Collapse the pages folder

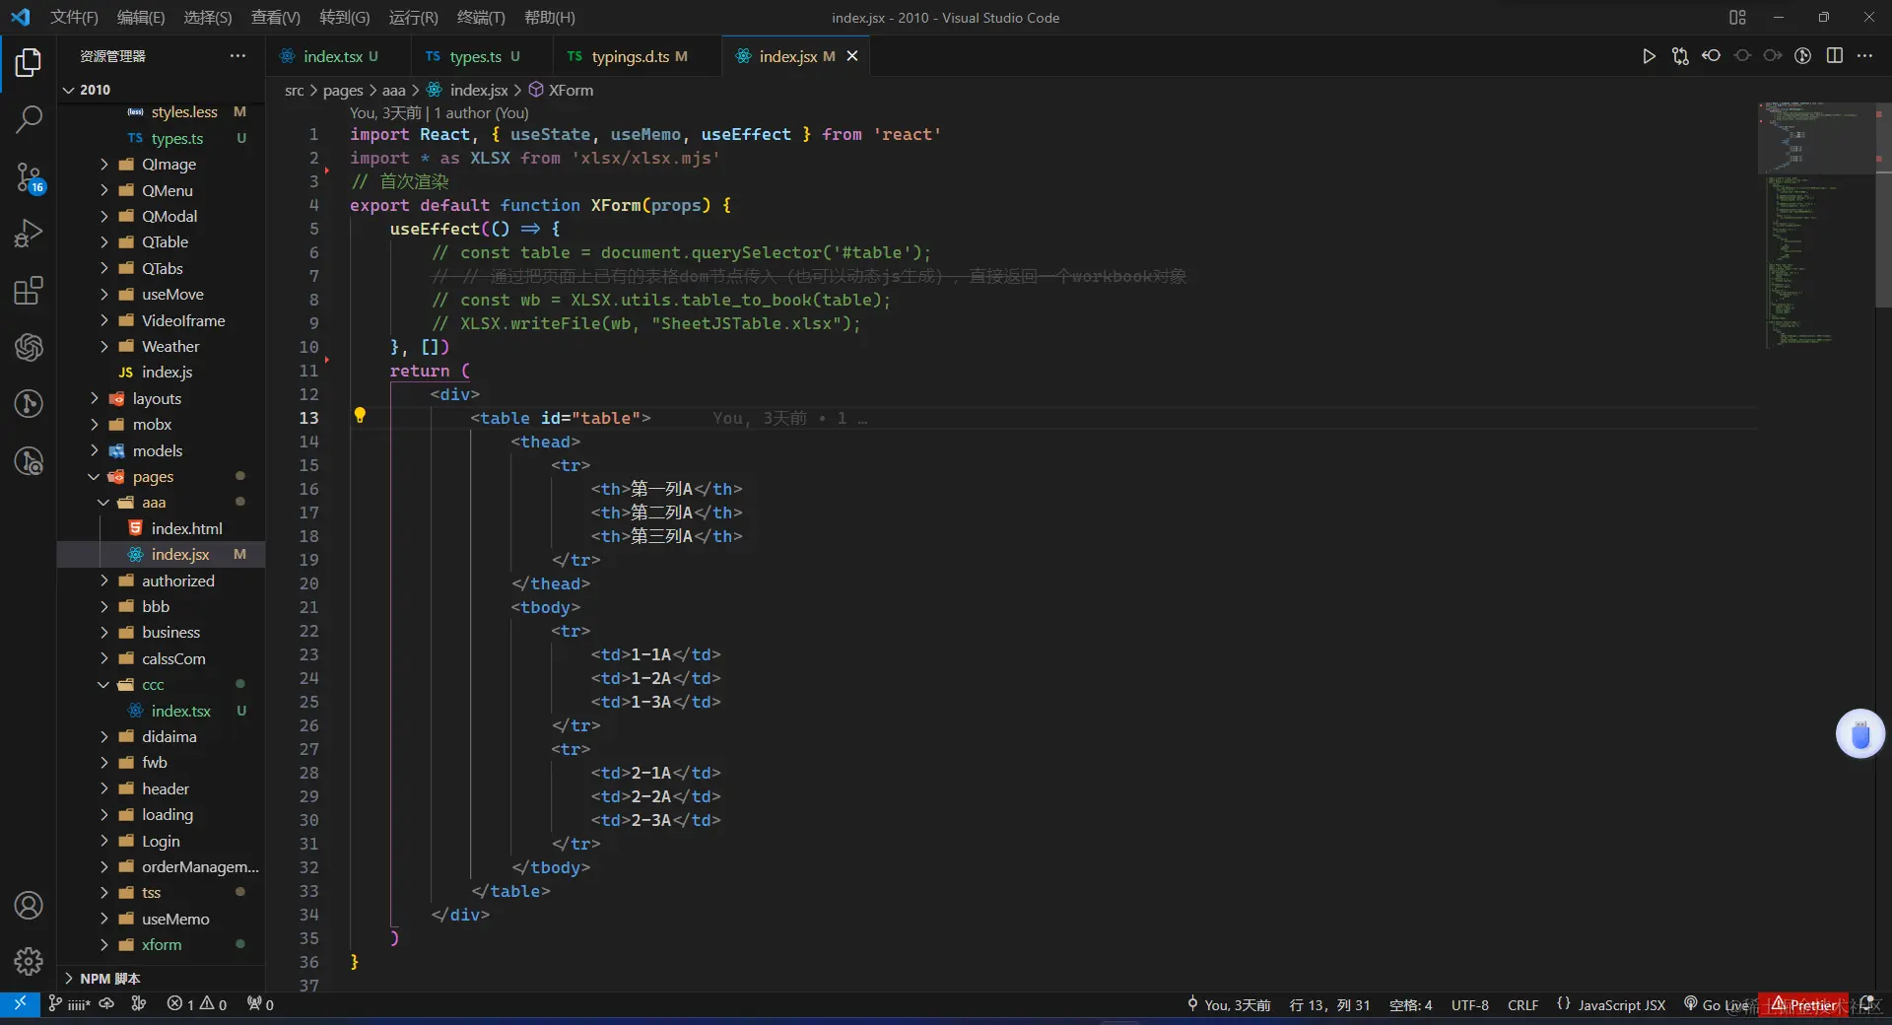click(x=153, y=477)
